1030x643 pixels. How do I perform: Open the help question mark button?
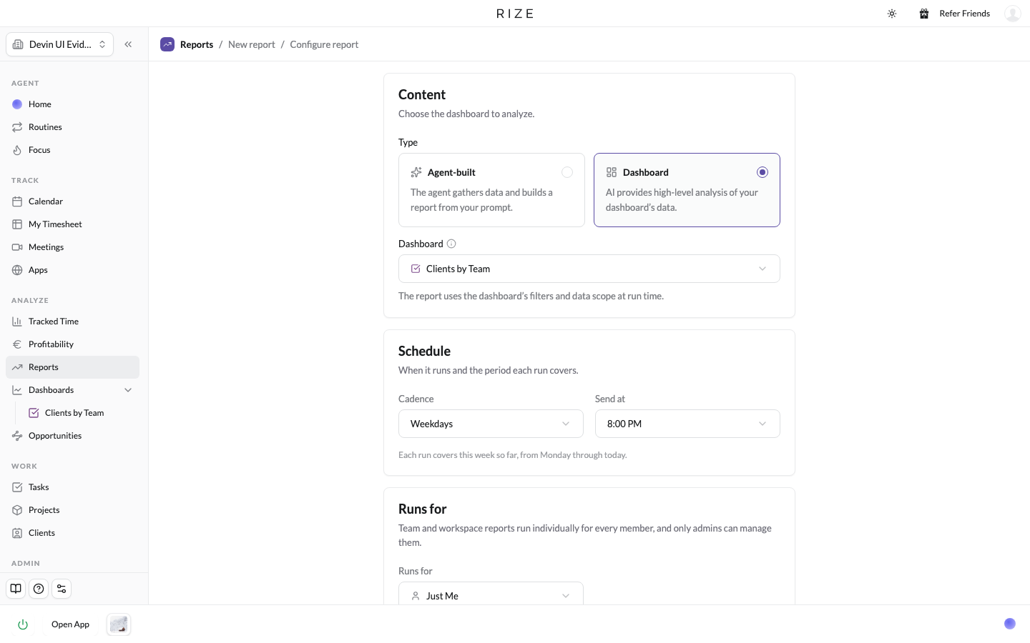39,589
